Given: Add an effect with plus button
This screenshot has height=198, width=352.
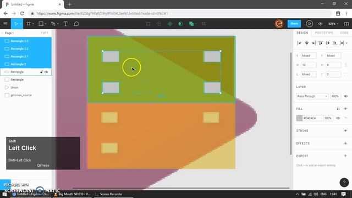Looking at the screenshot, I should pos(345,143).
